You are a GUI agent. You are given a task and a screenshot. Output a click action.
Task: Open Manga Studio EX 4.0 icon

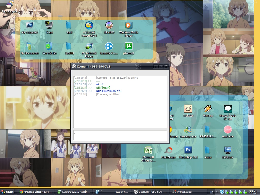pos(227,112)
